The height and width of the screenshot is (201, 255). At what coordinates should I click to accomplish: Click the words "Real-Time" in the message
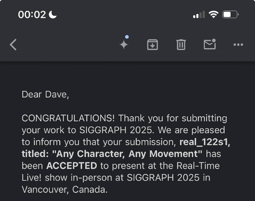coord(198,166)
